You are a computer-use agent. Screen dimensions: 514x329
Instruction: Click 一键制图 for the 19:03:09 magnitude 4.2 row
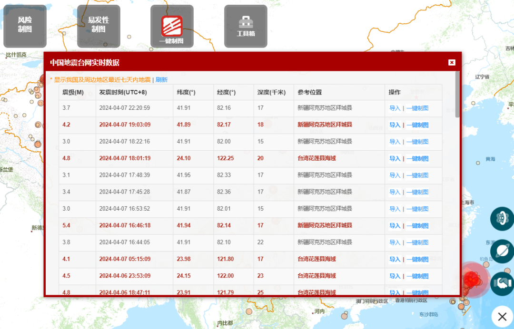pyautogui.click(x=418, y=125)
